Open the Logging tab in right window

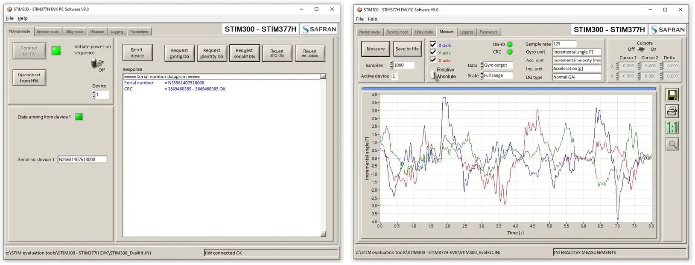tap(467, 32)
